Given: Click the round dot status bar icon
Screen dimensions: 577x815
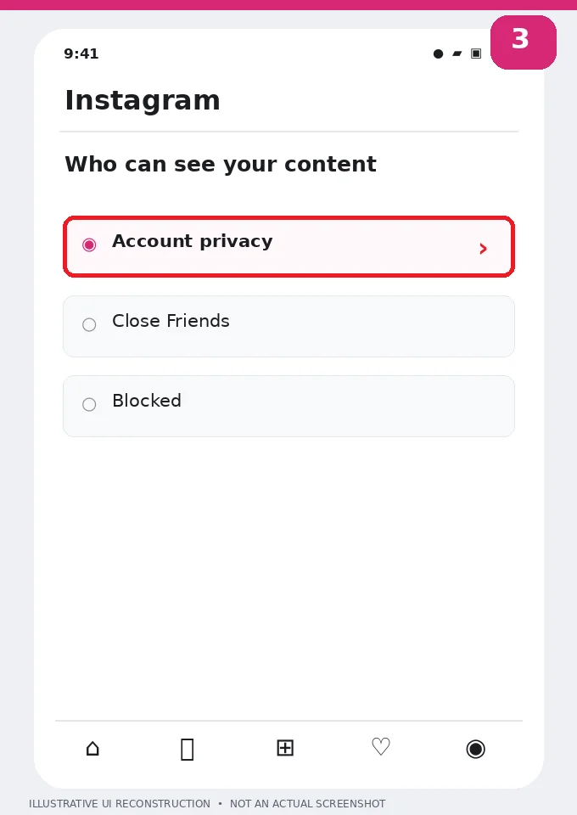Looking at the screenshot, I should click(x=439, y=53).
